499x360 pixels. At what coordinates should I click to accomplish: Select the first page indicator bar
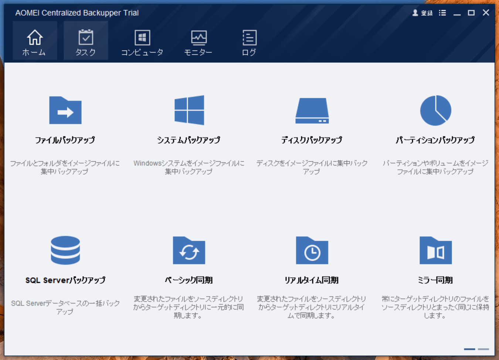tap(469, 349)
